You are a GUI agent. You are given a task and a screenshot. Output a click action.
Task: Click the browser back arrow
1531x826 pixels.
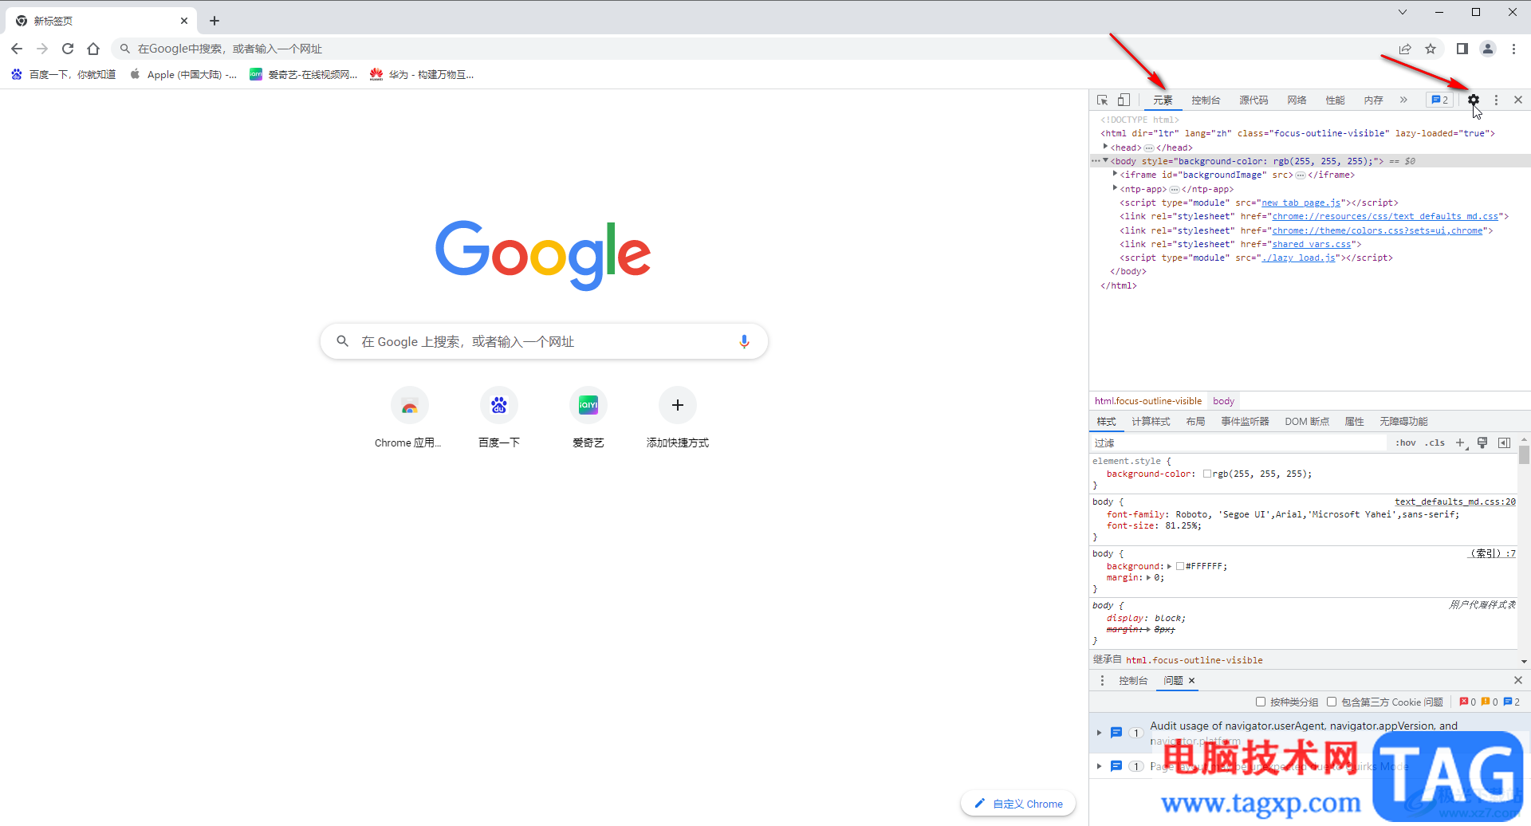click(17, 49)
